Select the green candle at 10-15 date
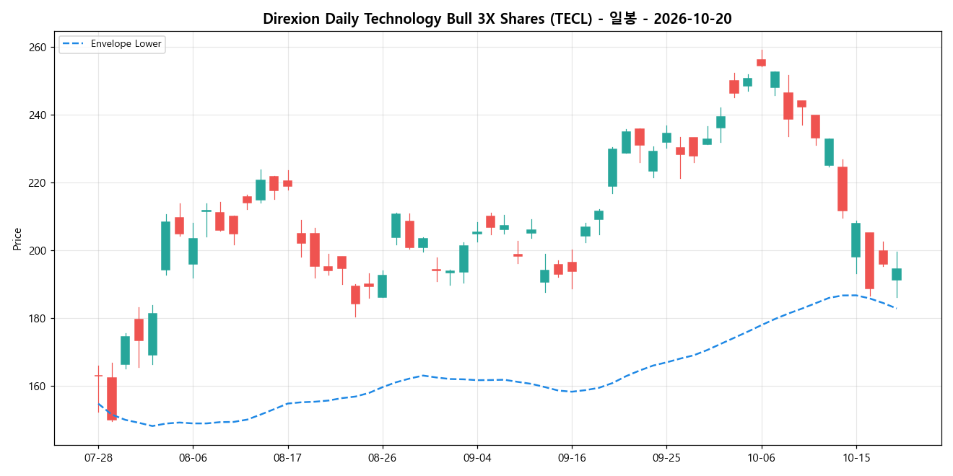 tap(856, 240)
